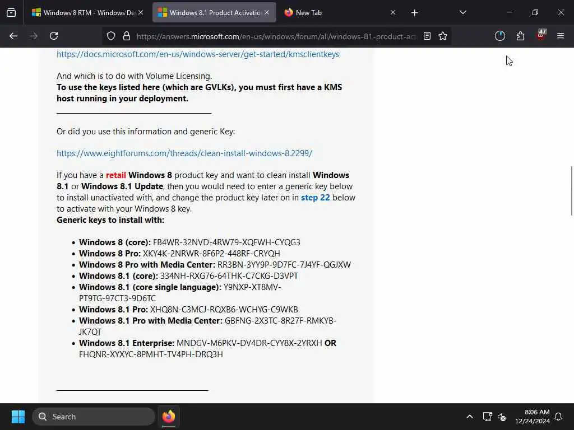Close the Windows 8 RTM tab
574x430 pixels.
pos(141,13)
